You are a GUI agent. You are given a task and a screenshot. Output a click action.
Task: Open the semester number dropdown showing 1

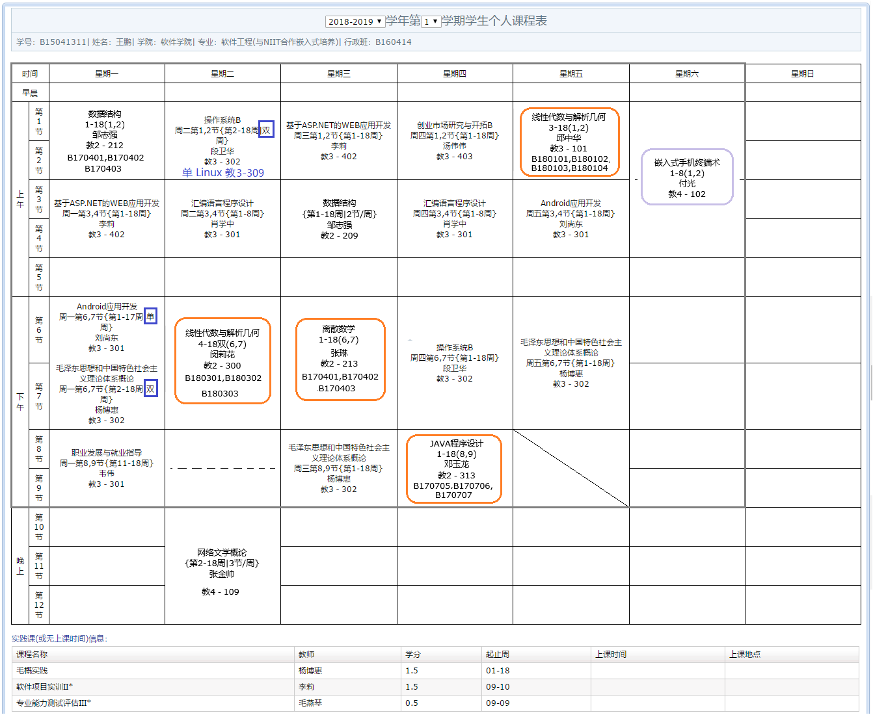[431, 21]
